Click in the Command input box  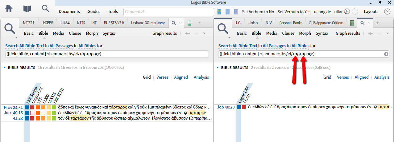coord(169,12)
